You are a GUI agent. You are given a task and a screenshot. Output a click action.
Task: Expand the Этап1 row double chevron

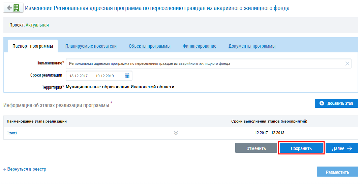(x=176, y=133)
